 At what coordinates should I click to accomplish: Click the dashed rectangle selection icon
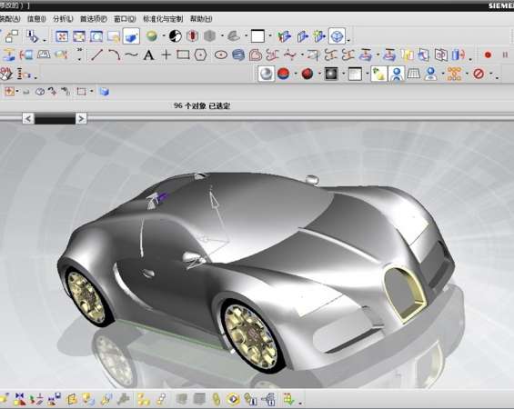click(81, 92)
